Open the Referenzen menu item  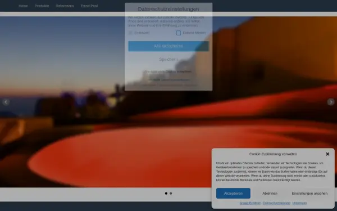coord(65,6)
